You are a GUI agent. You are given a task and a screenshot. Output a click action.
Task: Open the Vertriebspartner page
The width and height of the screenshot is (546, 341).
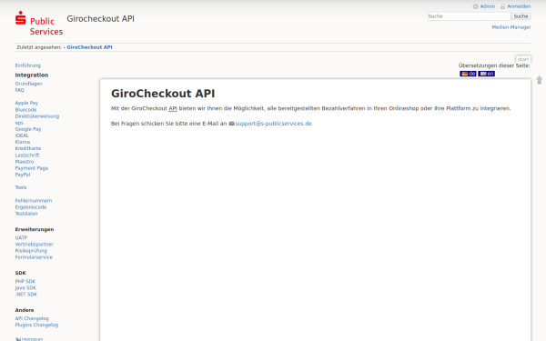coord(35,245)
